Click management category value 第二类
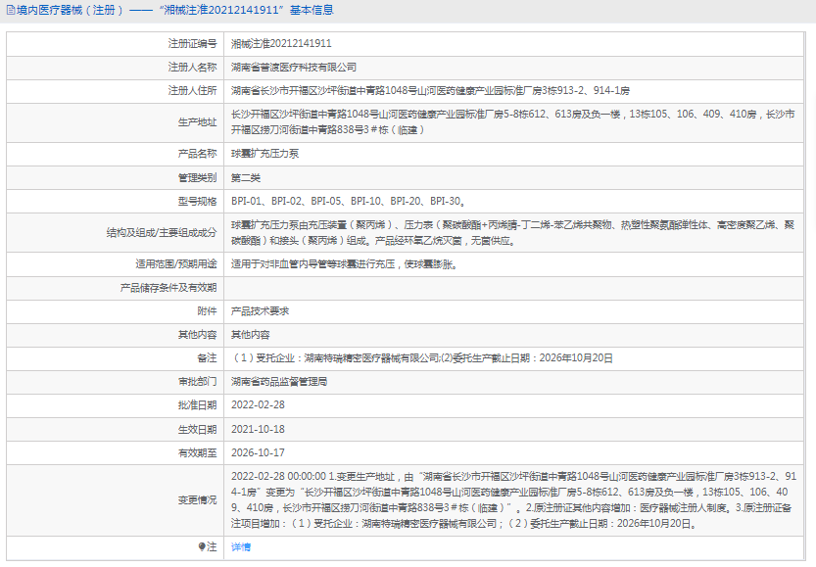Screen dimensions: 816x567 pyautogui.click(x=246, y=178)
